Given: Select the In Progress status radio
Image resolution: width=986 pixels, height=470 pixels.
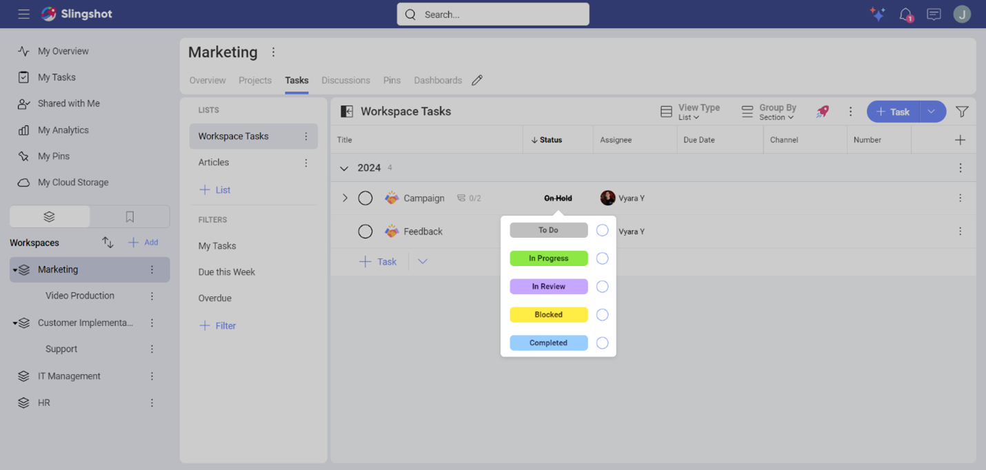Looking at the screenshot, I should click(602, 258).
